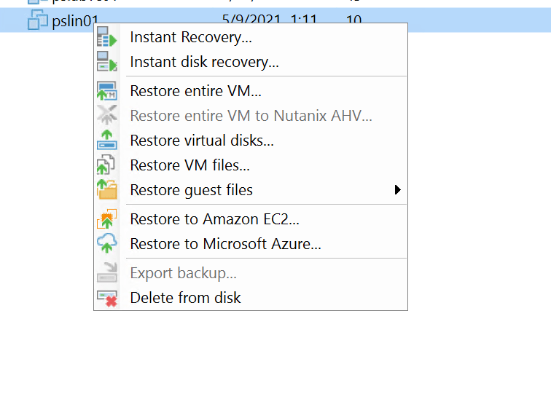The image size is (551, 402).
Task: Click the Instant disk recovery icon
Action: 107,61
